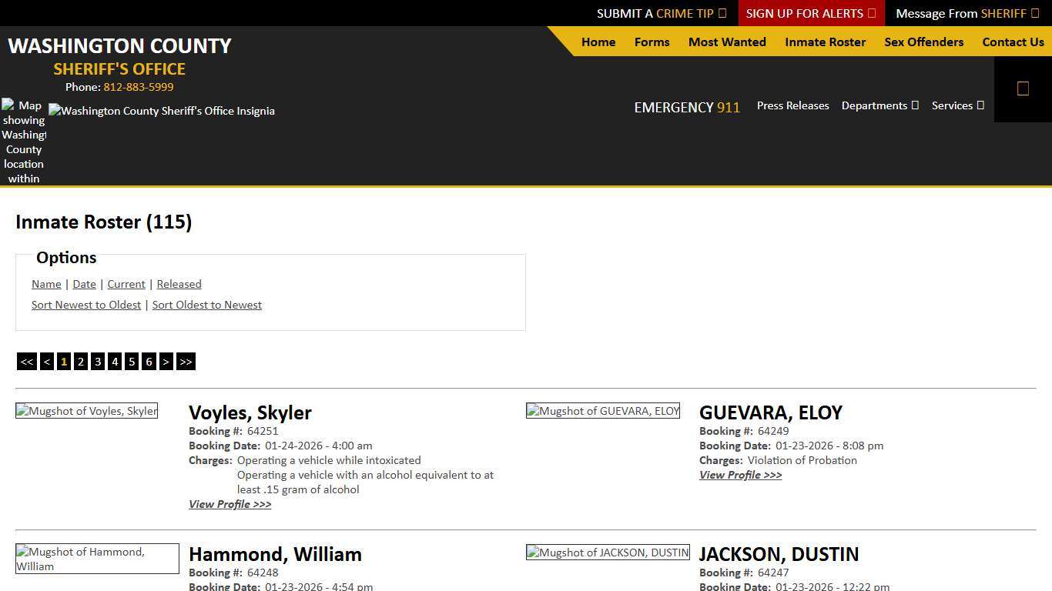Click the icon beside SUBMIT A CRIME TIP

(722, 13)
